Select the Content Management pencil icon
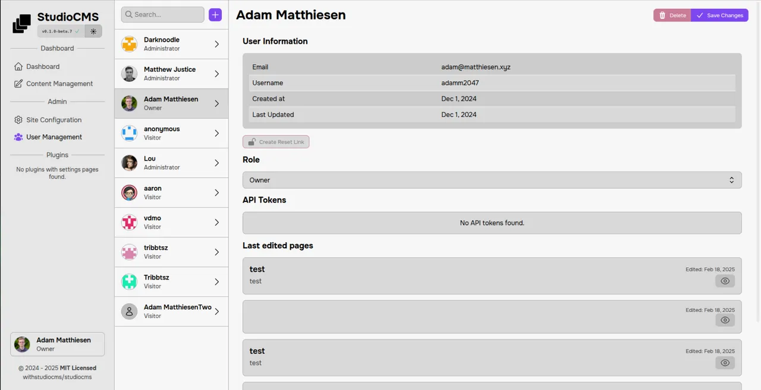 pos(18,84)
